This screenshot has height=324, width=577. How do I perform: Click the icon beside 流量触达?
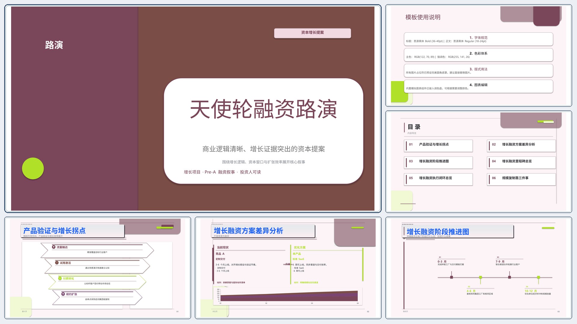pyautogui.click(x=54, y=247)
